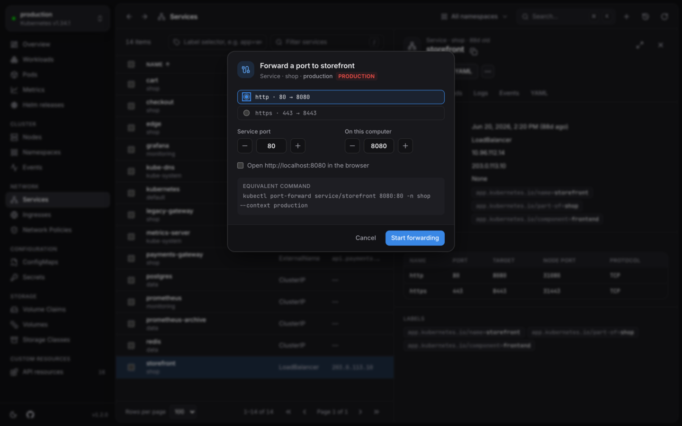Open Metrics in the sidebar

(58, 89)
